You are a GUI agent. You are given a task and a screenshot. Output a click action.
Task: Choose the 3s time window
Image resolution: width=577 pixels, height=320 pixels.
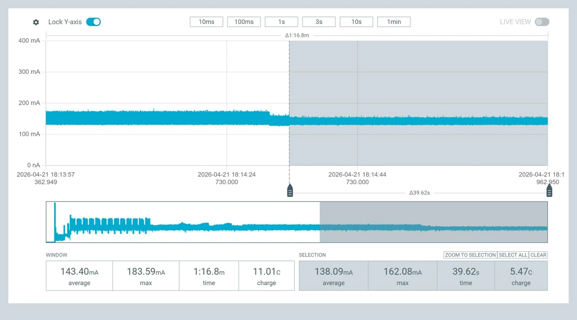[x=319, y=22]
